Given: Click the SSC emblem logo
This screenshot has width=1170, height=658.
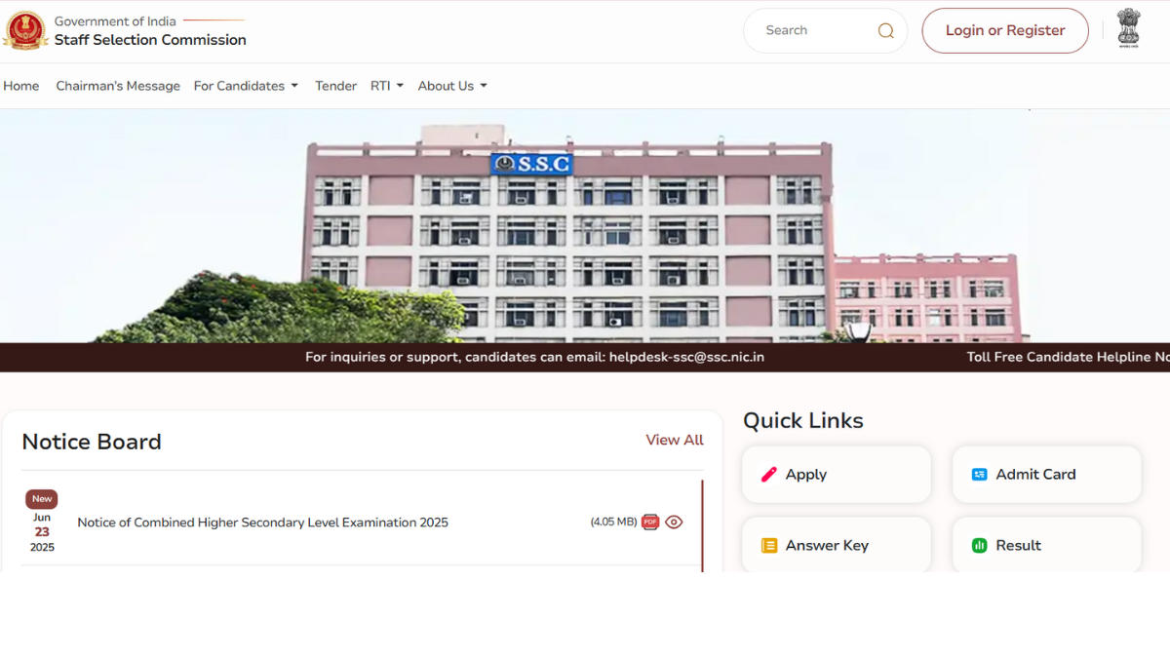Looking at the screenshot, I should point(24,30).
